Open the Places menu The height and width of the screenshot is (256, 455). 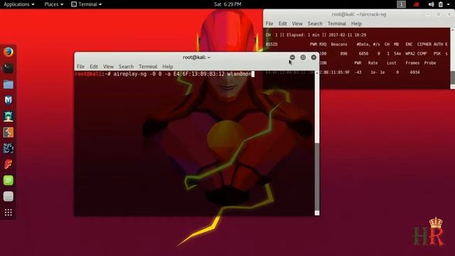click(x=54, y=4)
